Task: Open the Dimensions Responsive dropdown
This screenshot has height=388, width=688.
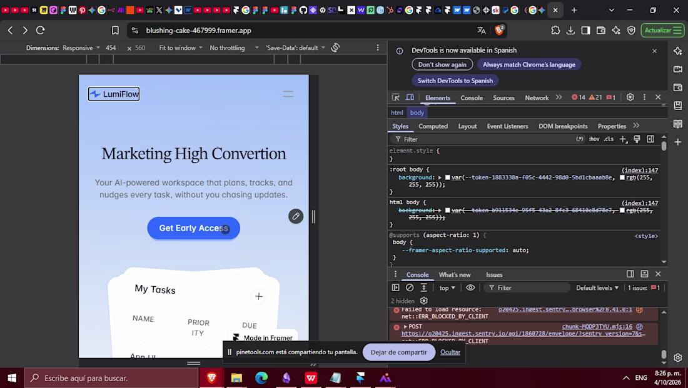Action: [x=81, y=47]
